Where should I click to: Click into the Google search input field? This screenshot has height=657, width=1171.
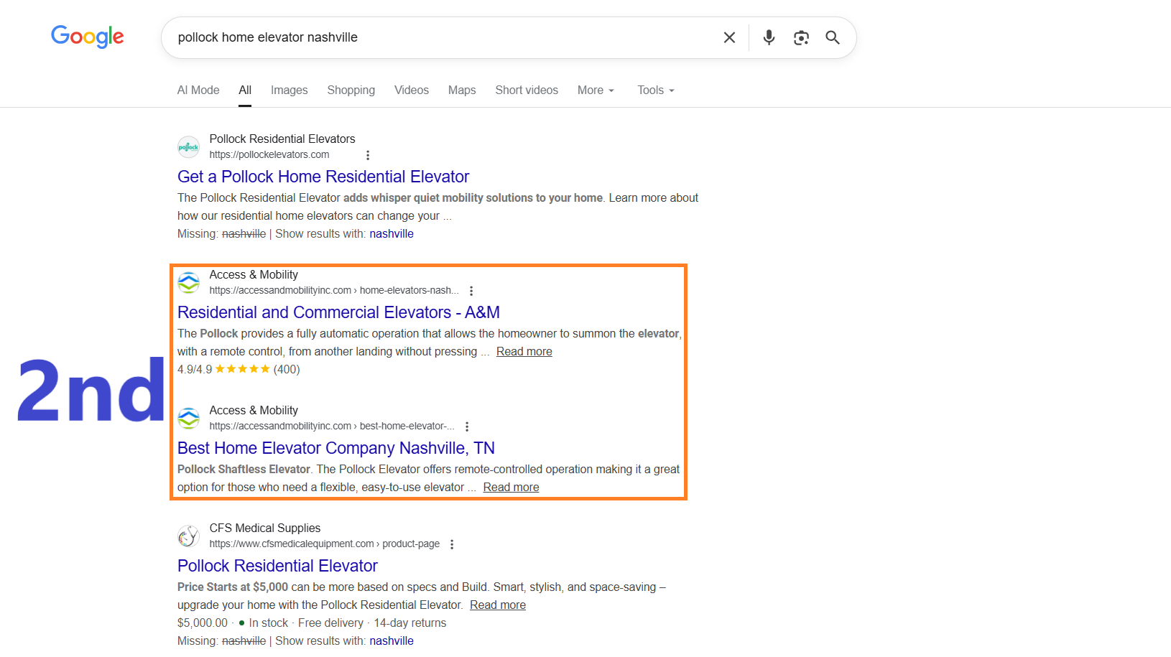(431, 37)
